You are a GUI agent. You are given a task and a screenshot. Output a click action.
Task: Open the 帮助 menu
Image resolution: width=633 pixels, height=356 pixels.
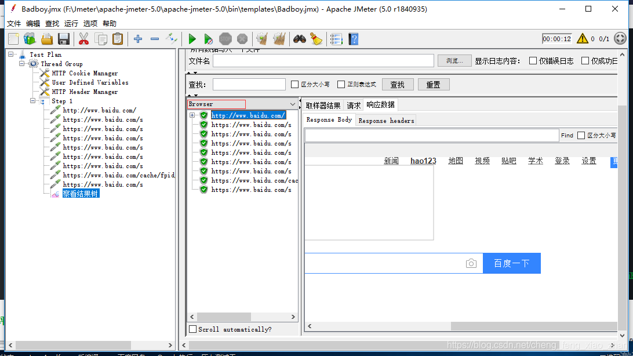pos(110,23)
